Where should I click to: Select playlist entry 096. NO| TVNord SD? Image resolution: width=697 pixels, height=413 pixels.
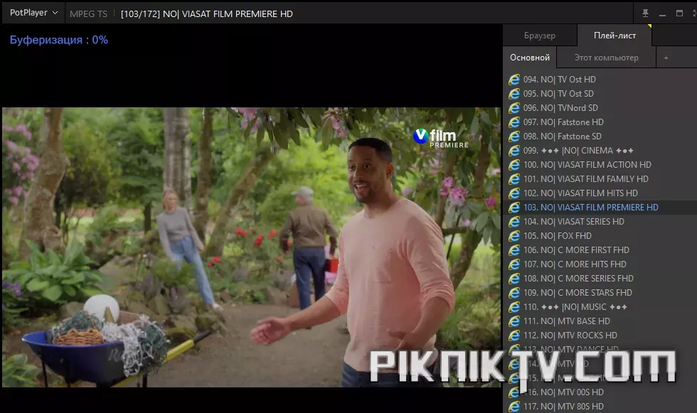tap(600, 108)
